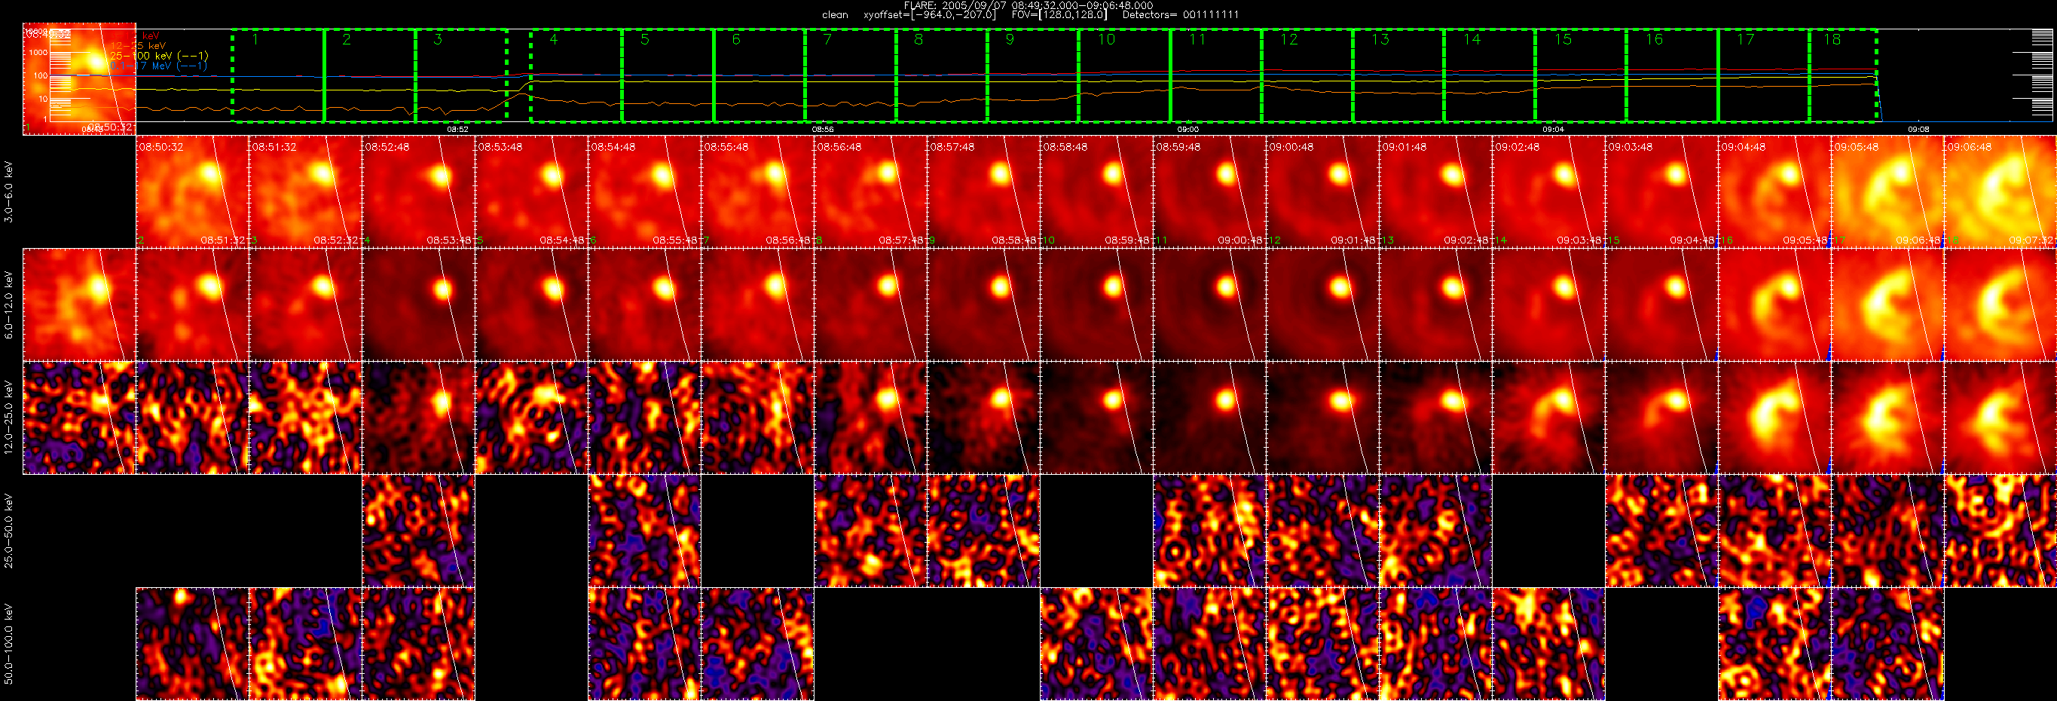Click the orange '12-25 keV' legend entry
Screen dimensions: 2057x701
[138, 46]
